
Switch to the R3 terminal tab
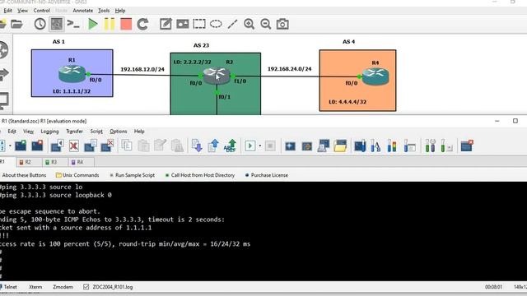coord(54,163)
